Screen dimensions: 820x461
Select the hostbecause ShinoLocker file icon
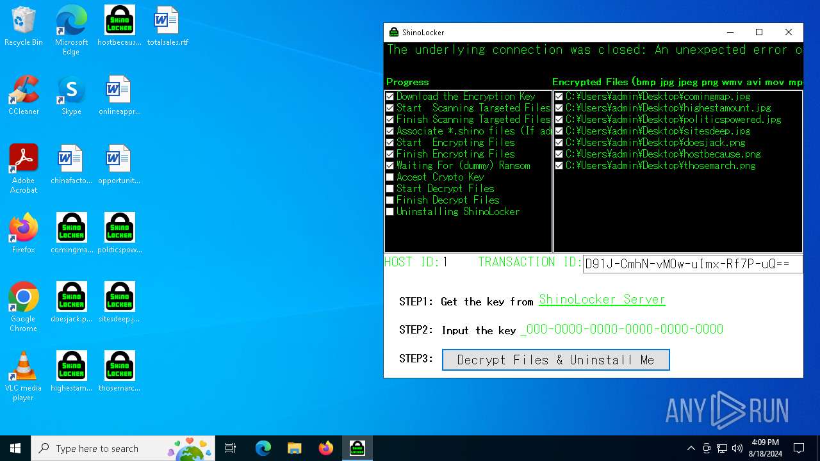(119, 27)
